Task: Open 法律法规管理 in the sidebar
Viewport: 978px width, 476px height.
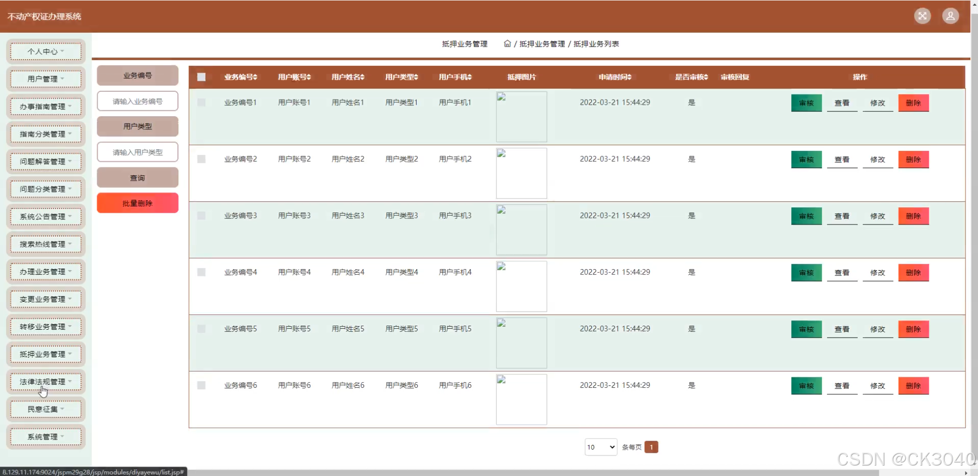Action: coord(46,381)
